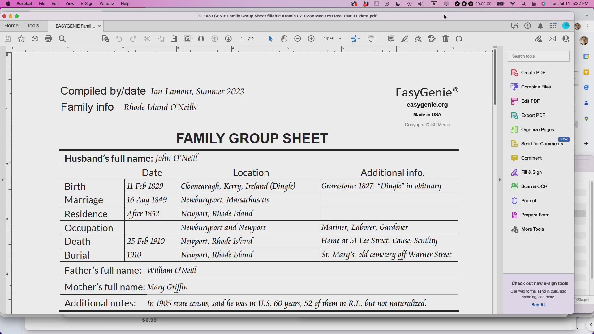Image resolution: width=594 pixels, height=334 pixels.
Task: Click the Search tools field
Action: click(x=538, y=56)
